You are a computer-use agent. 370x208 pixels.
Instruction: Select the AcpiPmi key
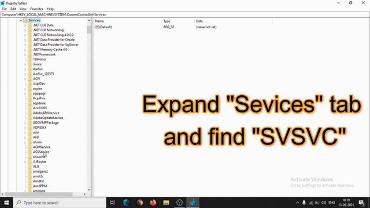39,98
